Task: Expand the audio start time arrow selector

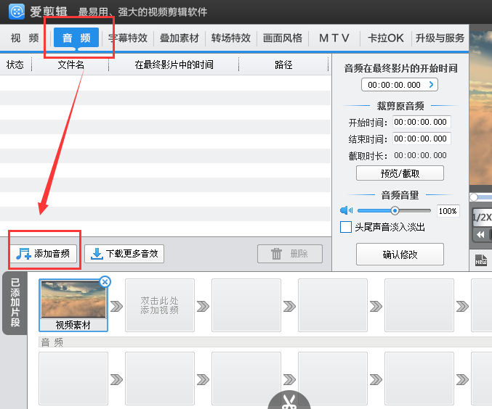Action: (x=431, y=85)
